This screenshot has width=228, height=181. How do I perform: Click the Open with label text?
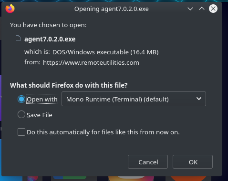click(42, 99)
